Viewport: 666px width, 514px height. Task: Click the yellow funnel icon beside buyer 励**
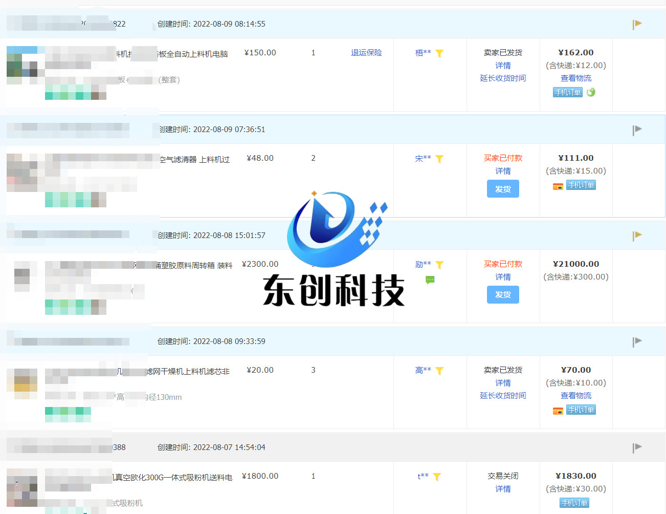pos(439,265)
